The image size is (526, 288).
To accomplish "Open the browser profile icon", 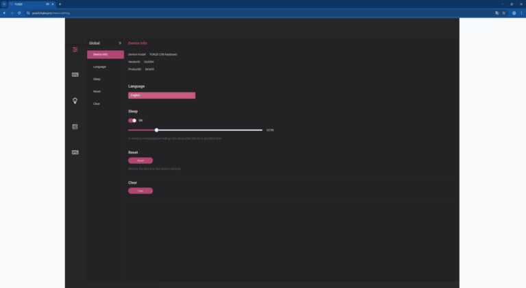I will (x=514, y=13).
